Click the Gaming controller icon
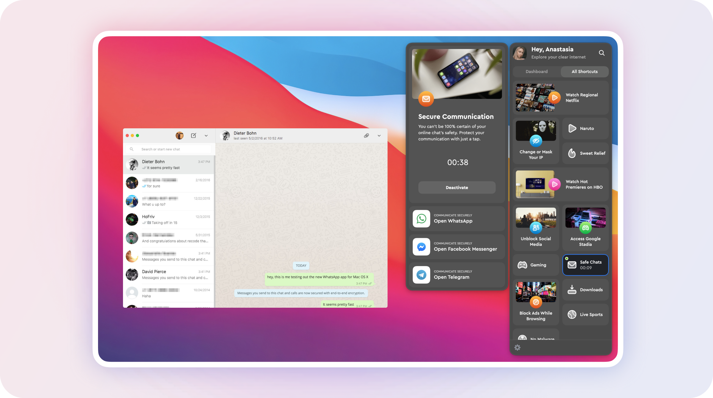 (x=522, y=265)
